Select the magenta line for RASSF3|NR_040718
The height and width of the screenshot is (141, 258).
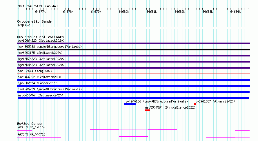point(133,137)
